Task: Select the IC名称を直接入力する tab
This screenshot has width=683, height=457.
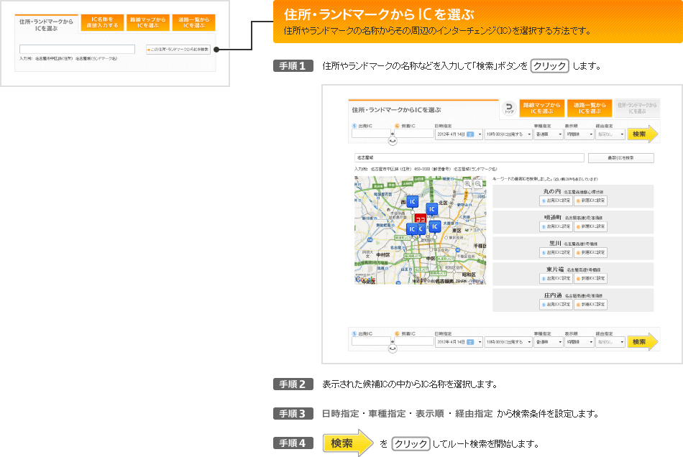Action: click(102, 22)
